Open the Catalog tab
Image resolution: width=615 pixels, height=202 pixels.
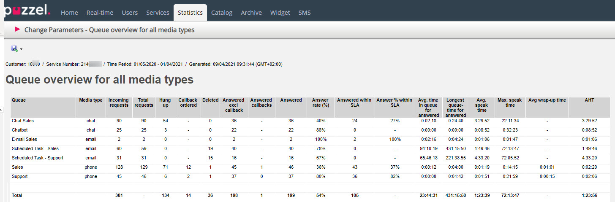point(222,13)
